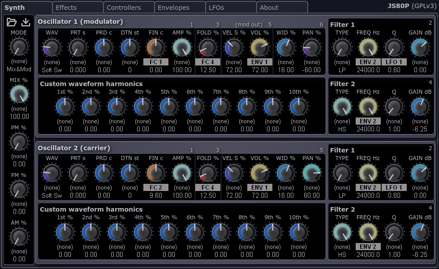Click Oscillator 1 1st % harmonic knob
The height and width of the screenshot is (269, 439).
point(65,107)
